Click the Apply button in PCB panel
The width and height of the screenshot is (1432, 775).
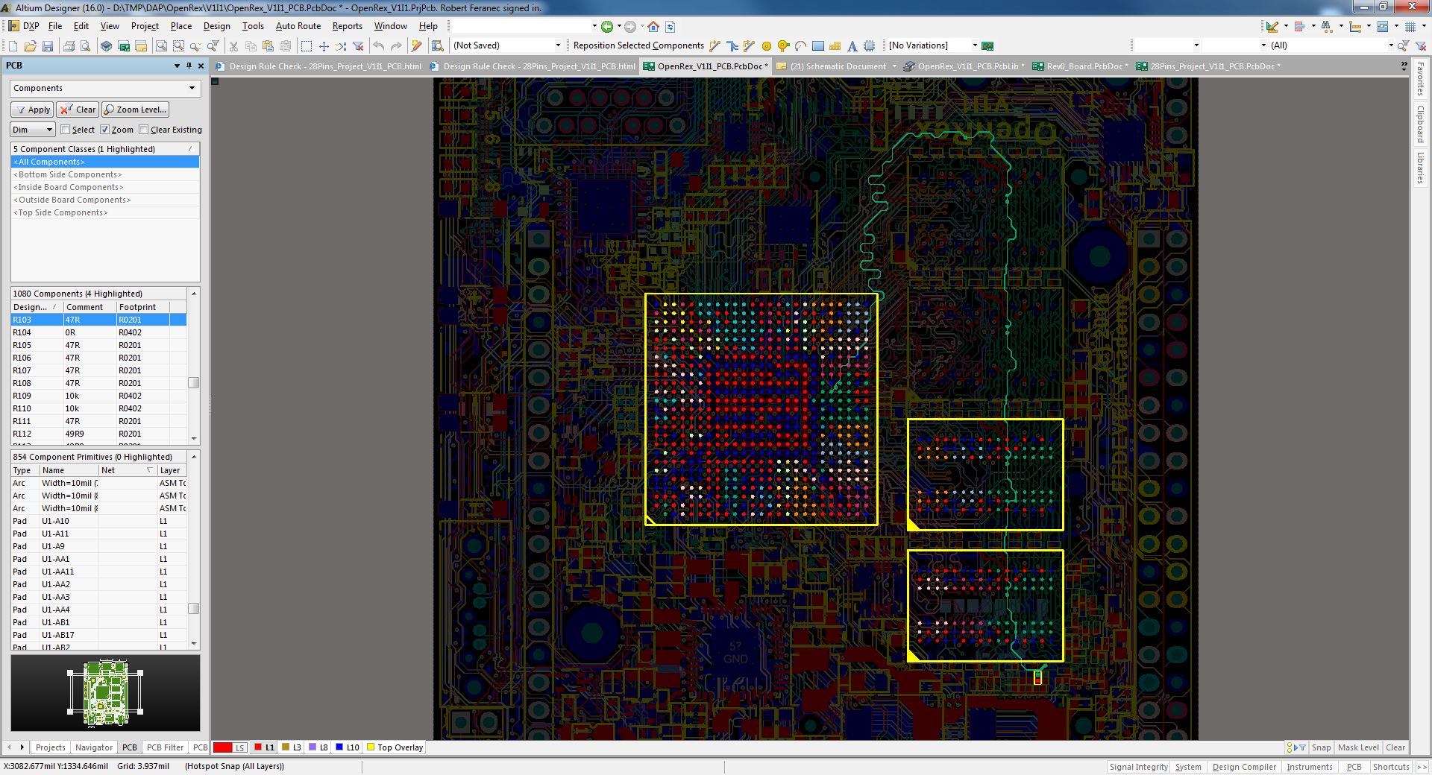point(31,110)
